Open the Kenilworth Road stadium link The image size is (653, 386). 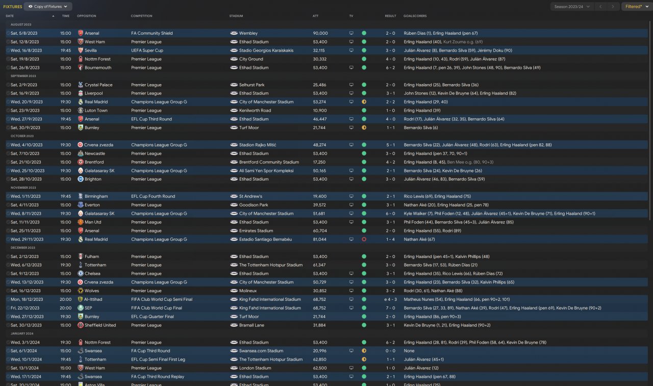tap(255, 111)
